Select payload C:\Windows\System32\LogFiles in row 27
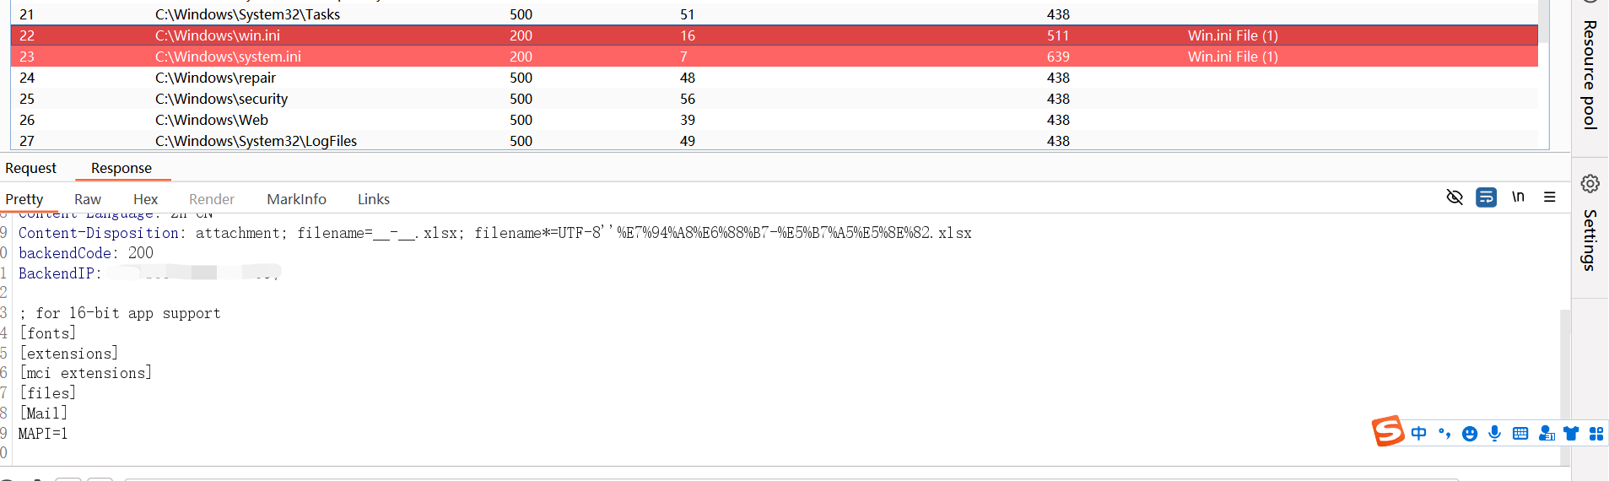This screenshot has width=1609, height=481. pyautogui.click(x=256, y=141)
